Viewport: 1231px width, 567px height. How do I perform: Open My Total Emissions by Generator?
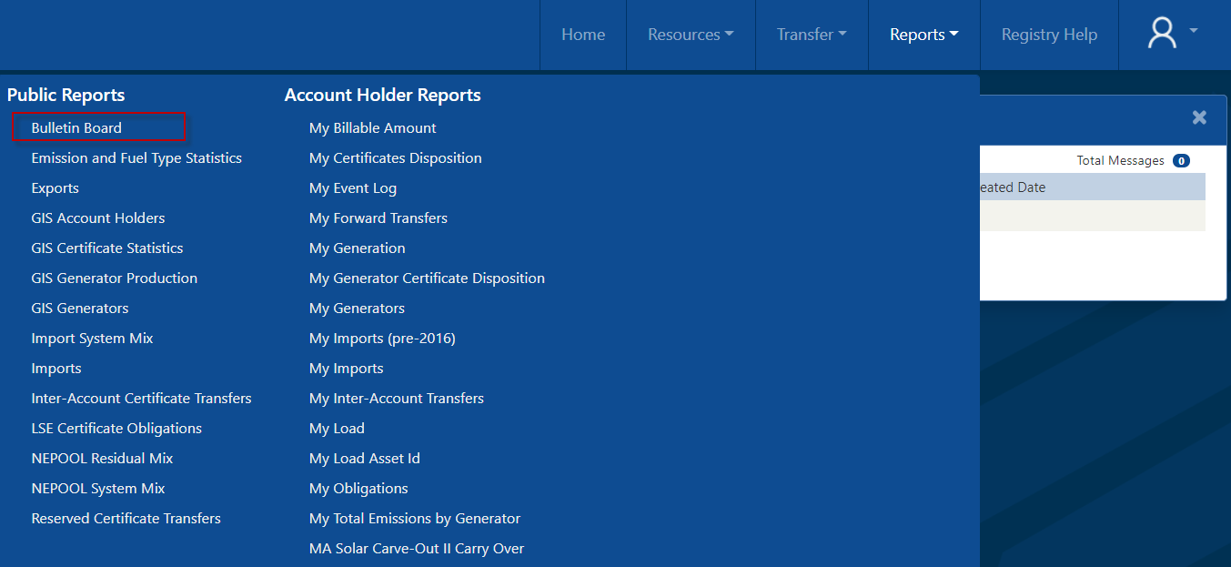coord(414,519)
